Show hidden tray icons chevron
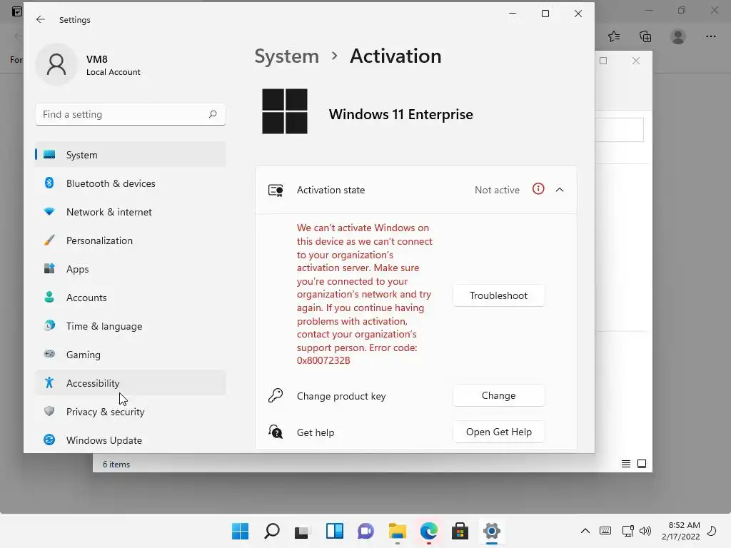The width and height of the screenshot is (731, 548). tap(585, 531)
